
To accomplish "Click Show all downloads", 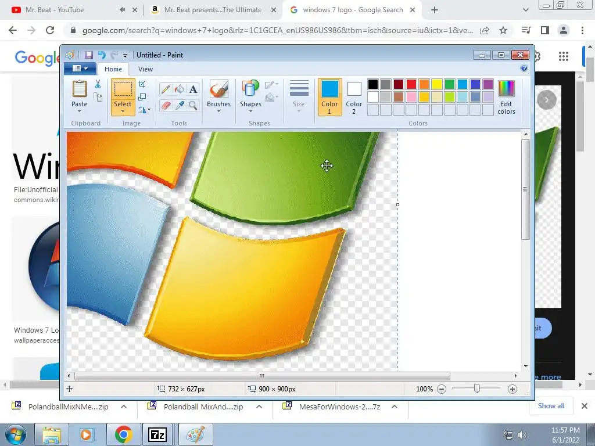I will coord(551,406).
